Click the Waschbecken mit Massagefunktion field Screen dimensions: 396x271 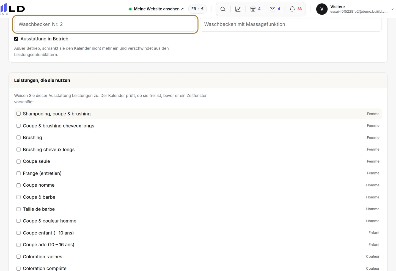291,24
